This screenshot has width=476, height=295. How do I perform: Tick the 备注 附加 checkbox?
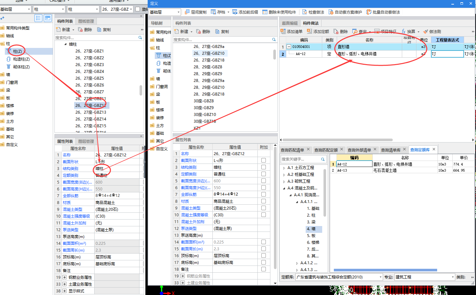point(264,269)
